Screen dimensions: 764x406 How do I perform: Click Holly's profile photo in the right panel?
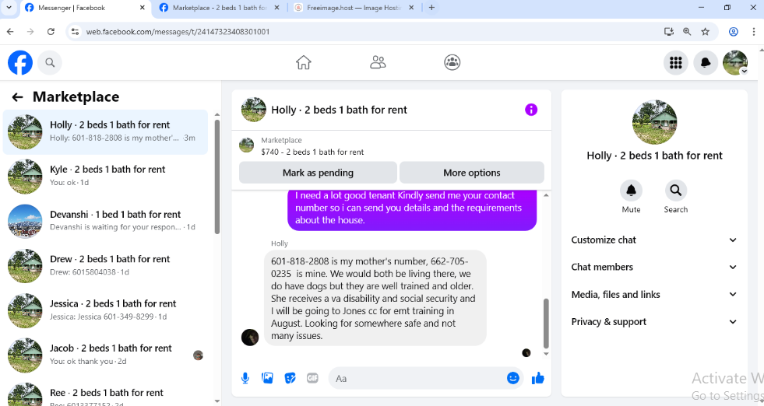(654, 122)
